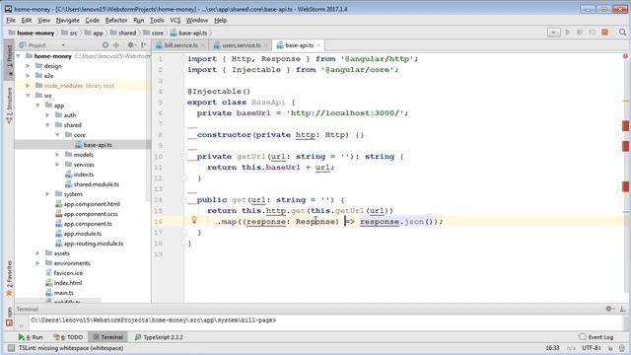
Task: Open the Refactor menu
Action: pos(116,20)
